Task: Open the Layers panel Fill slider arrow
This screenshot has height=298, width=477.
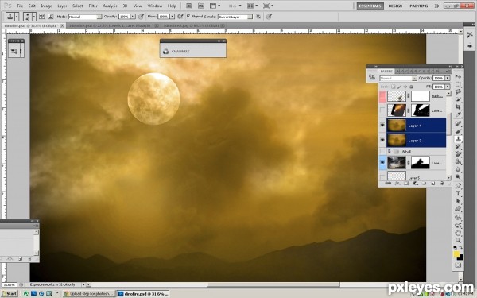Action: 447,87
